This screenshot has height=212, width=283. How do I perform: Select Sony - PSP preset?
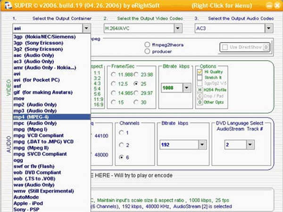51,209
